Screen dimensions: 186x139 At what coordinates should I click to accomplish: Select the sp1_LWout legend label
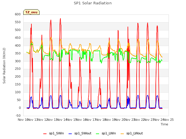point(135,133)
